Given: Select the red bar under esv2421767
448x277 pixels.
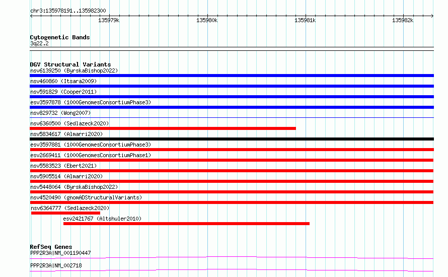Looking at the screenshot, I should pos(186,224).
